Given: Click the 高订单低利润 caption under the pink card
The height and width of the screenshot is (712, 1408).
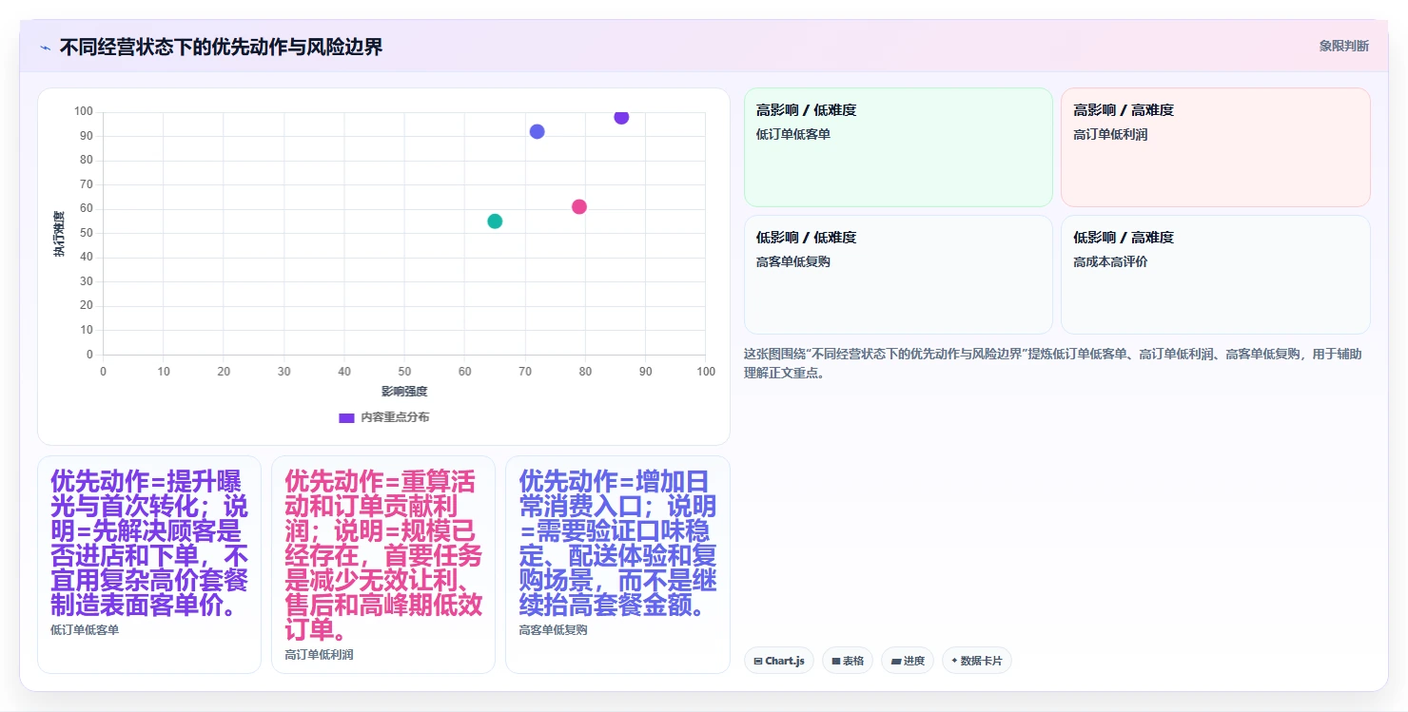Looking at the screenshot, I should (x=319, y=655).
